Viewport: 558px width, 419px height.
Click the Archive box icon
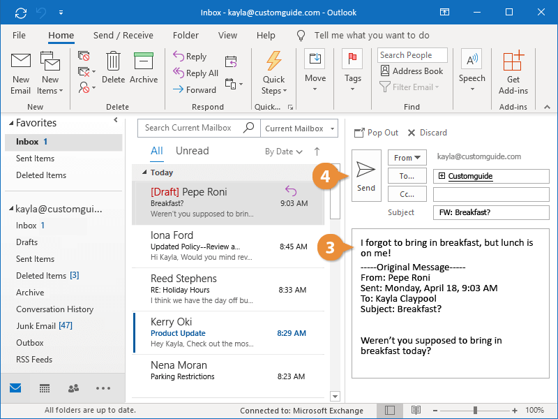(x=144, y=61)
